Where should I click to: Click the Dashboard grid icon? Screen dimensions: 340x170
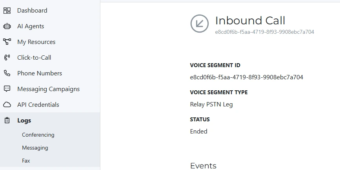pyautogui.click(x=7, y=11)
